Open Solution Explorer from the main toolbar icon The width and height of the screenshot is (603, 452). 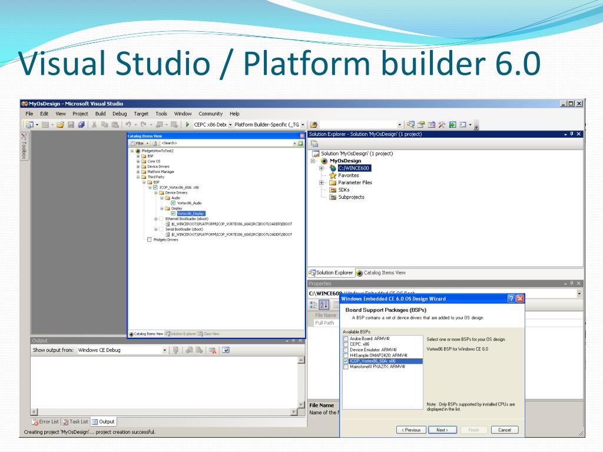pos(410,125)
